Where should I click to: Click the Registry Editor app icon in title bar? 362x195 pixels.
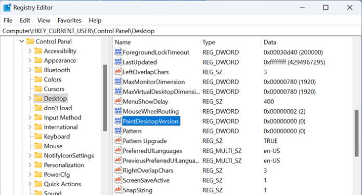tap(7, 7)
